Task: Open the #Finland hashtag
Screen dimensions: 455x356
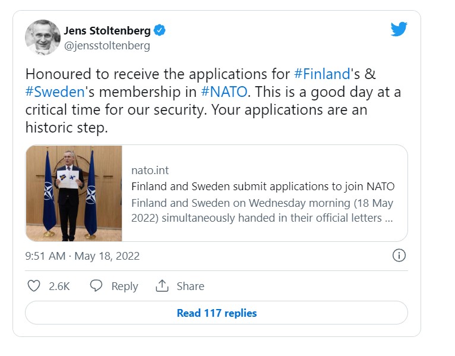Action: click(322, 74)
